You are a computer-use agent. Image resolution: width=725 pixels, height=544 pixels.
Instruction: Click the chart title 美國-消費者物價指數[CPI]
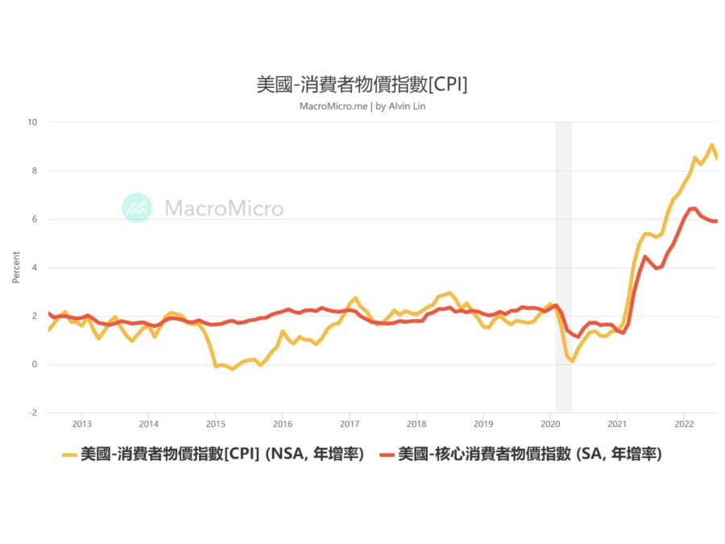(362, 85)
